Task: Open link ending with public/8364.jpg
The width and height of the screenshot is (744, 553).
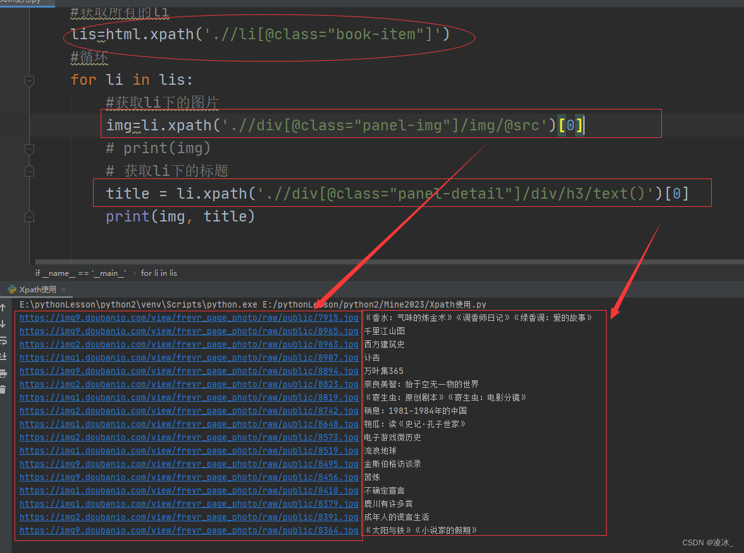Action: pyautogui.click(x=189, y=530)
